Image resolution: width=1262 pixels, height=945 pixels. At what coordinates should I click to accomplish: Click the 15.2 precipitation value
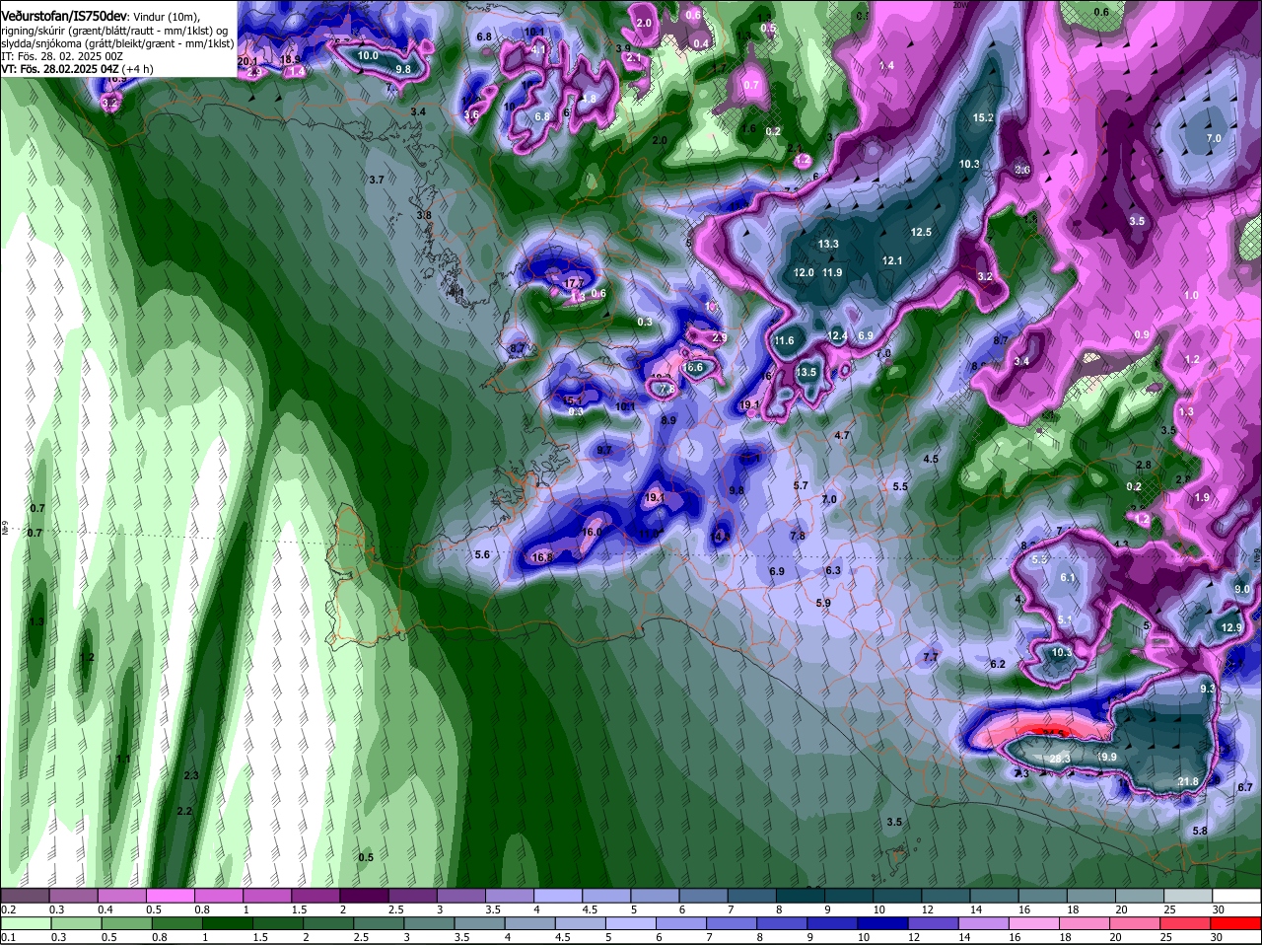tap(984, 117)
